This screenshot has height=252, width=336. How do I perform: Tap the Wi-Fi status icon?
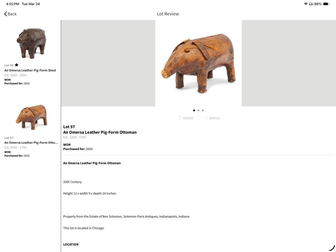pyautogui.click(x=306, y=4)
